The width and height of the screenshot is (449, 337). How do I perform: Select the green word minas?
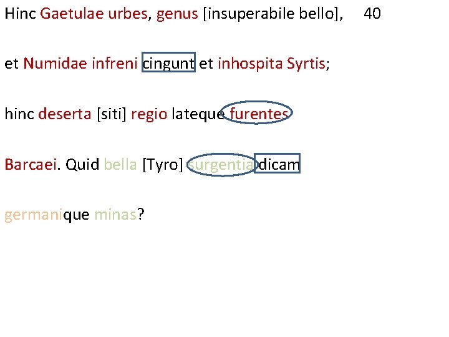pyautogui.click(x=115, y=215)
